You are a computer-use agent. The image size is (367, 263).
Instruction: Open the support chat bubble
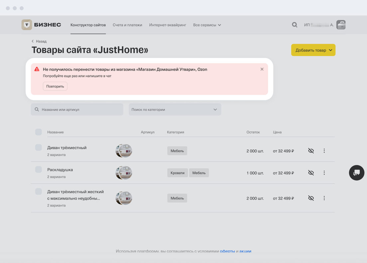[356, 173]
